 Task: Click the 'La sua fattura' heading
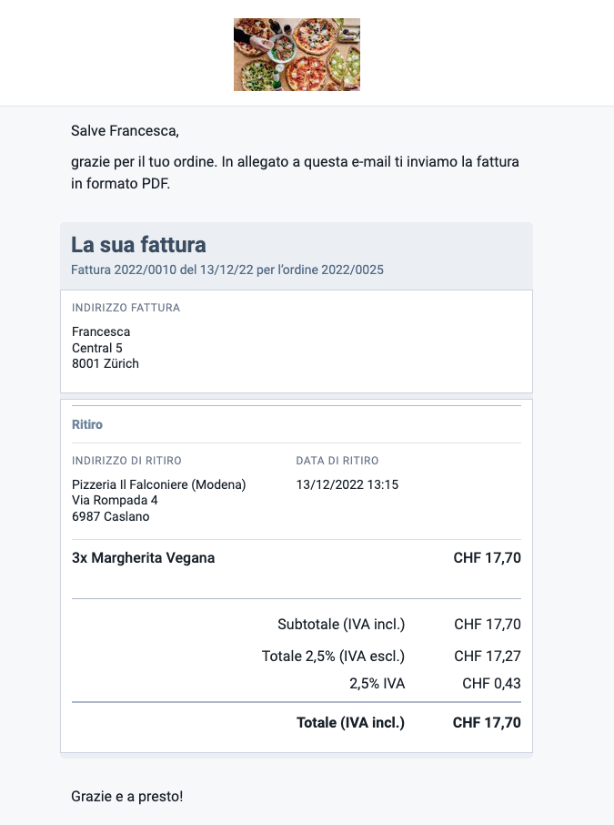[x=138, y=245]
